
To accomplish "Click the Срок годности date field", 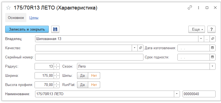I will pos(194,57).
